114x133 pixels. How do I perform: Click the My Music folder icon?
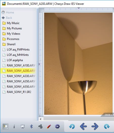pyautogui.click(x=4, y=23)
